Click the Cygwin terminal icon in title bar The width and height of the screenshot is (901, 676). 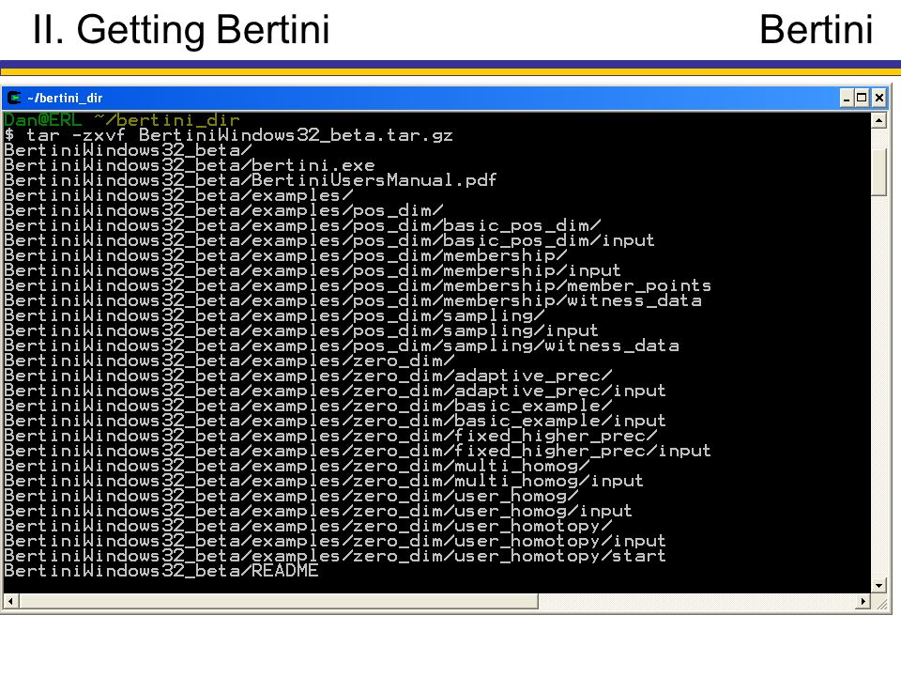(14, 99)
